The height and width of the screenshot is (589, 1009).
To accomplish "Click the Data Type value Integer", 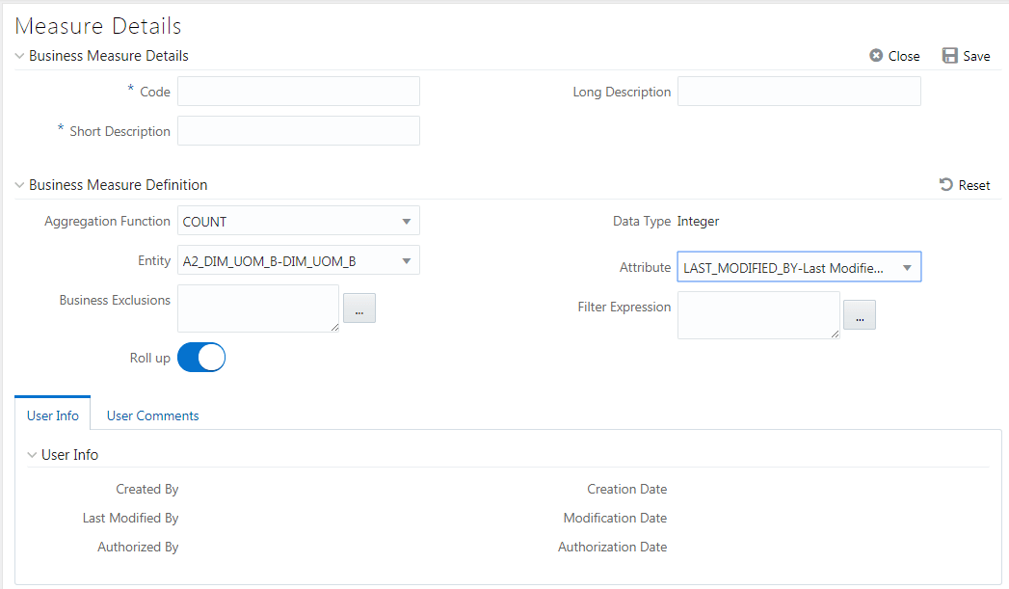I will click(698, 222).
